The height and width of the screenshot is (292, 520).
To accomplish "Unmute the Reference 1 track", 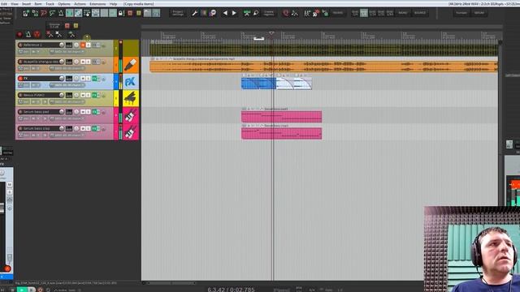I will click(x=83, y=45).
